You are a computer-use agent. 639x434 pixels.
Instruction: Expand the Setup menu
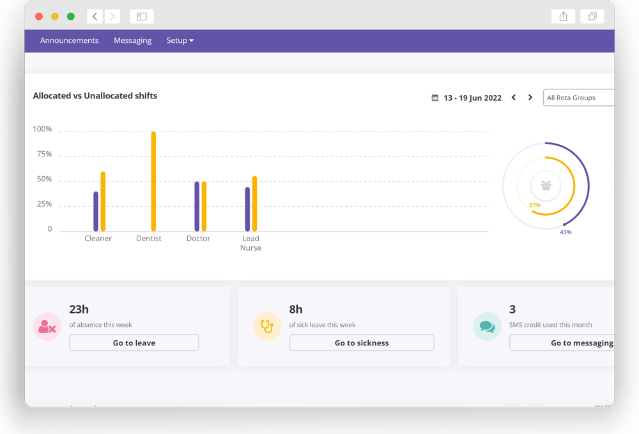(180, 40)
